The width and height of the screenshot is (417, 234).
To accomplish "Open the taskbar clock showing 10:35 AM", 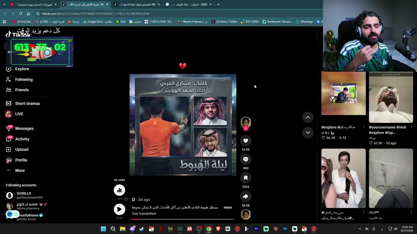I will pos(407,229).
